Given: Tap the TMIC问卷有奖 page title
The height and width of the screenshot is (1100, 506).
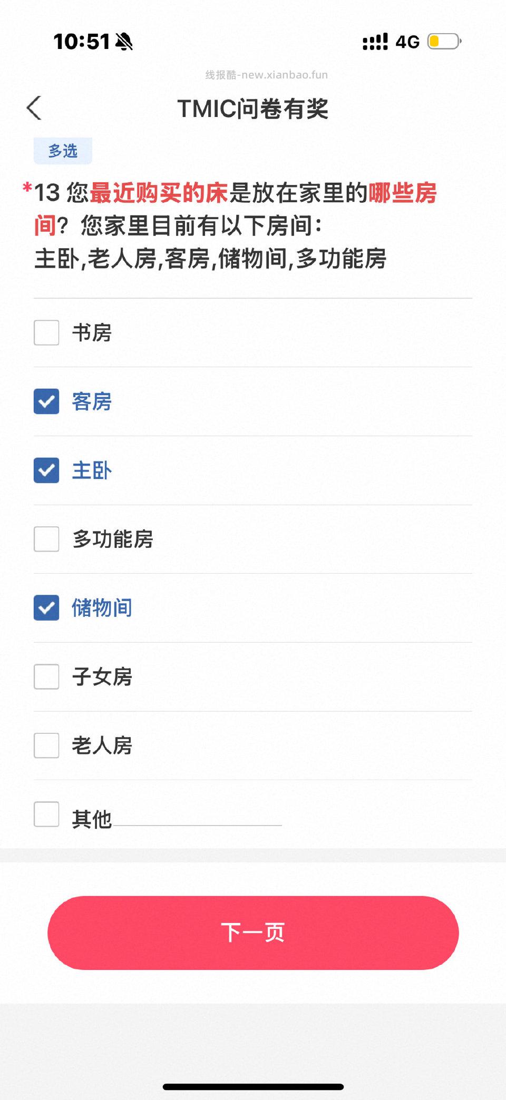Looking at the screenshot, I should coord(253,109).
